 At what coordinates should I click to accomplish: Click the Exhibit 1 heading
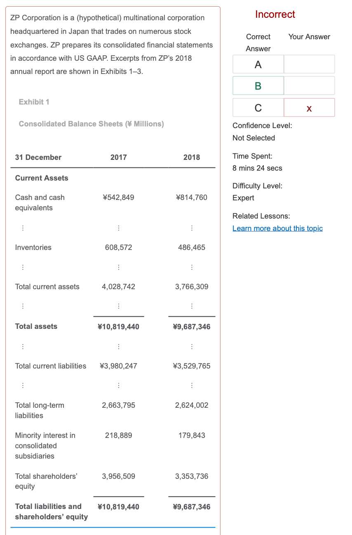click(34, 102)
